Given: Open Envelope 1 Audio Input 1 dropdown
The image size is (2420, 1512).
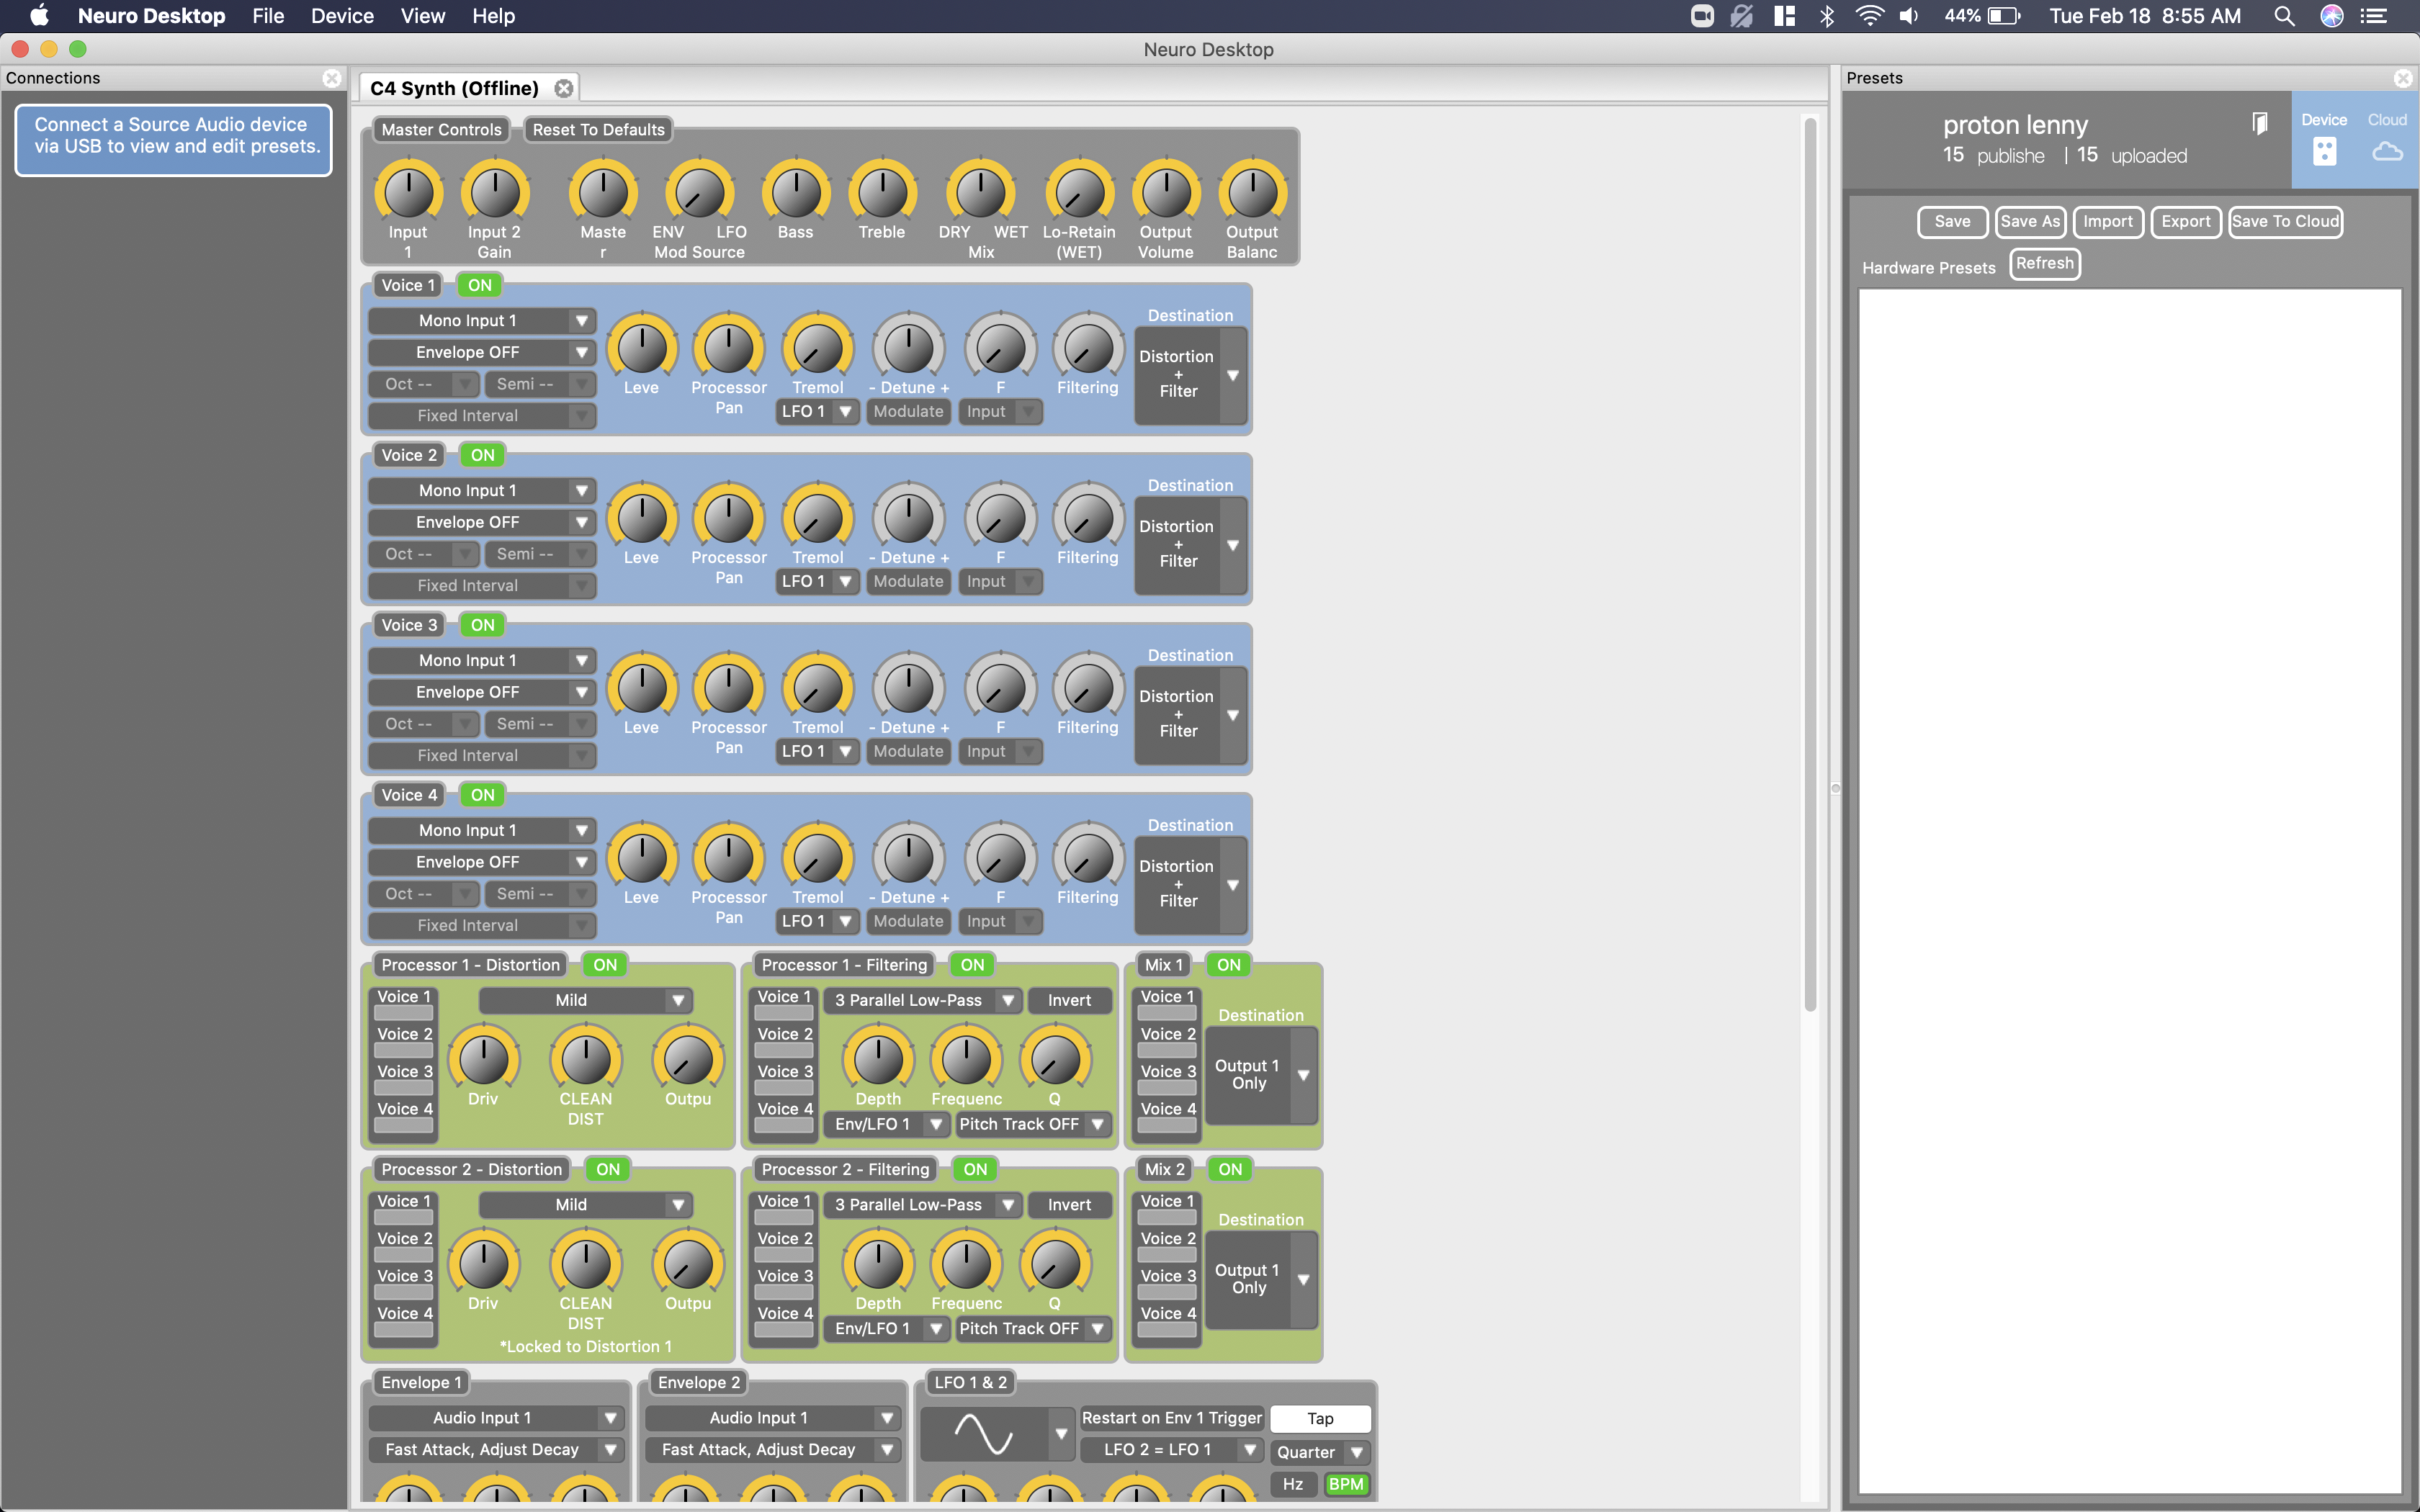Looking at the screenshot, I should (x=496, y=1418).
